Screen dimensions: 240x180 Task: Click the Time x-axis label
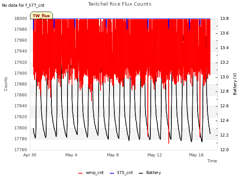coord(212,161)
